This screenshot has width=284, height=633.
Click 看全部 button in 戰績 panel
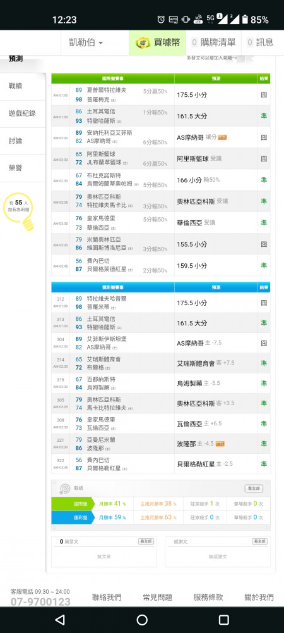254,489
